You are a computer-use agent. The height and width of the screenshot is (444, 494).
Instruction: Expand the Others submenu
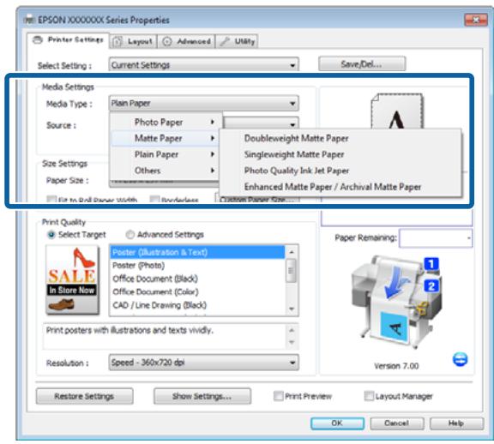click(166, 171)
